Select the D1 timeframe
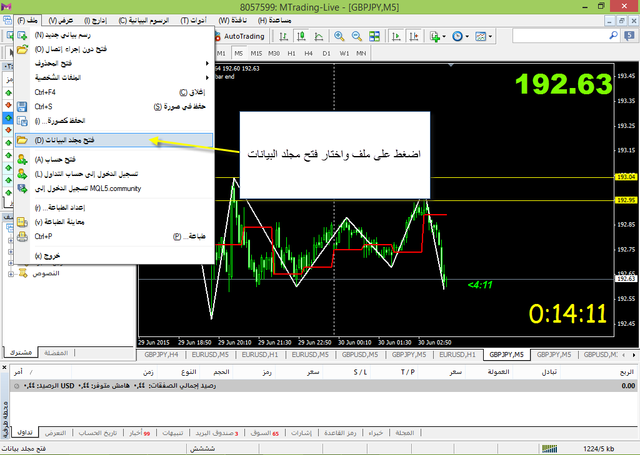Image resolution: width=640 pixels, height=455 pixels. (326, 54)
